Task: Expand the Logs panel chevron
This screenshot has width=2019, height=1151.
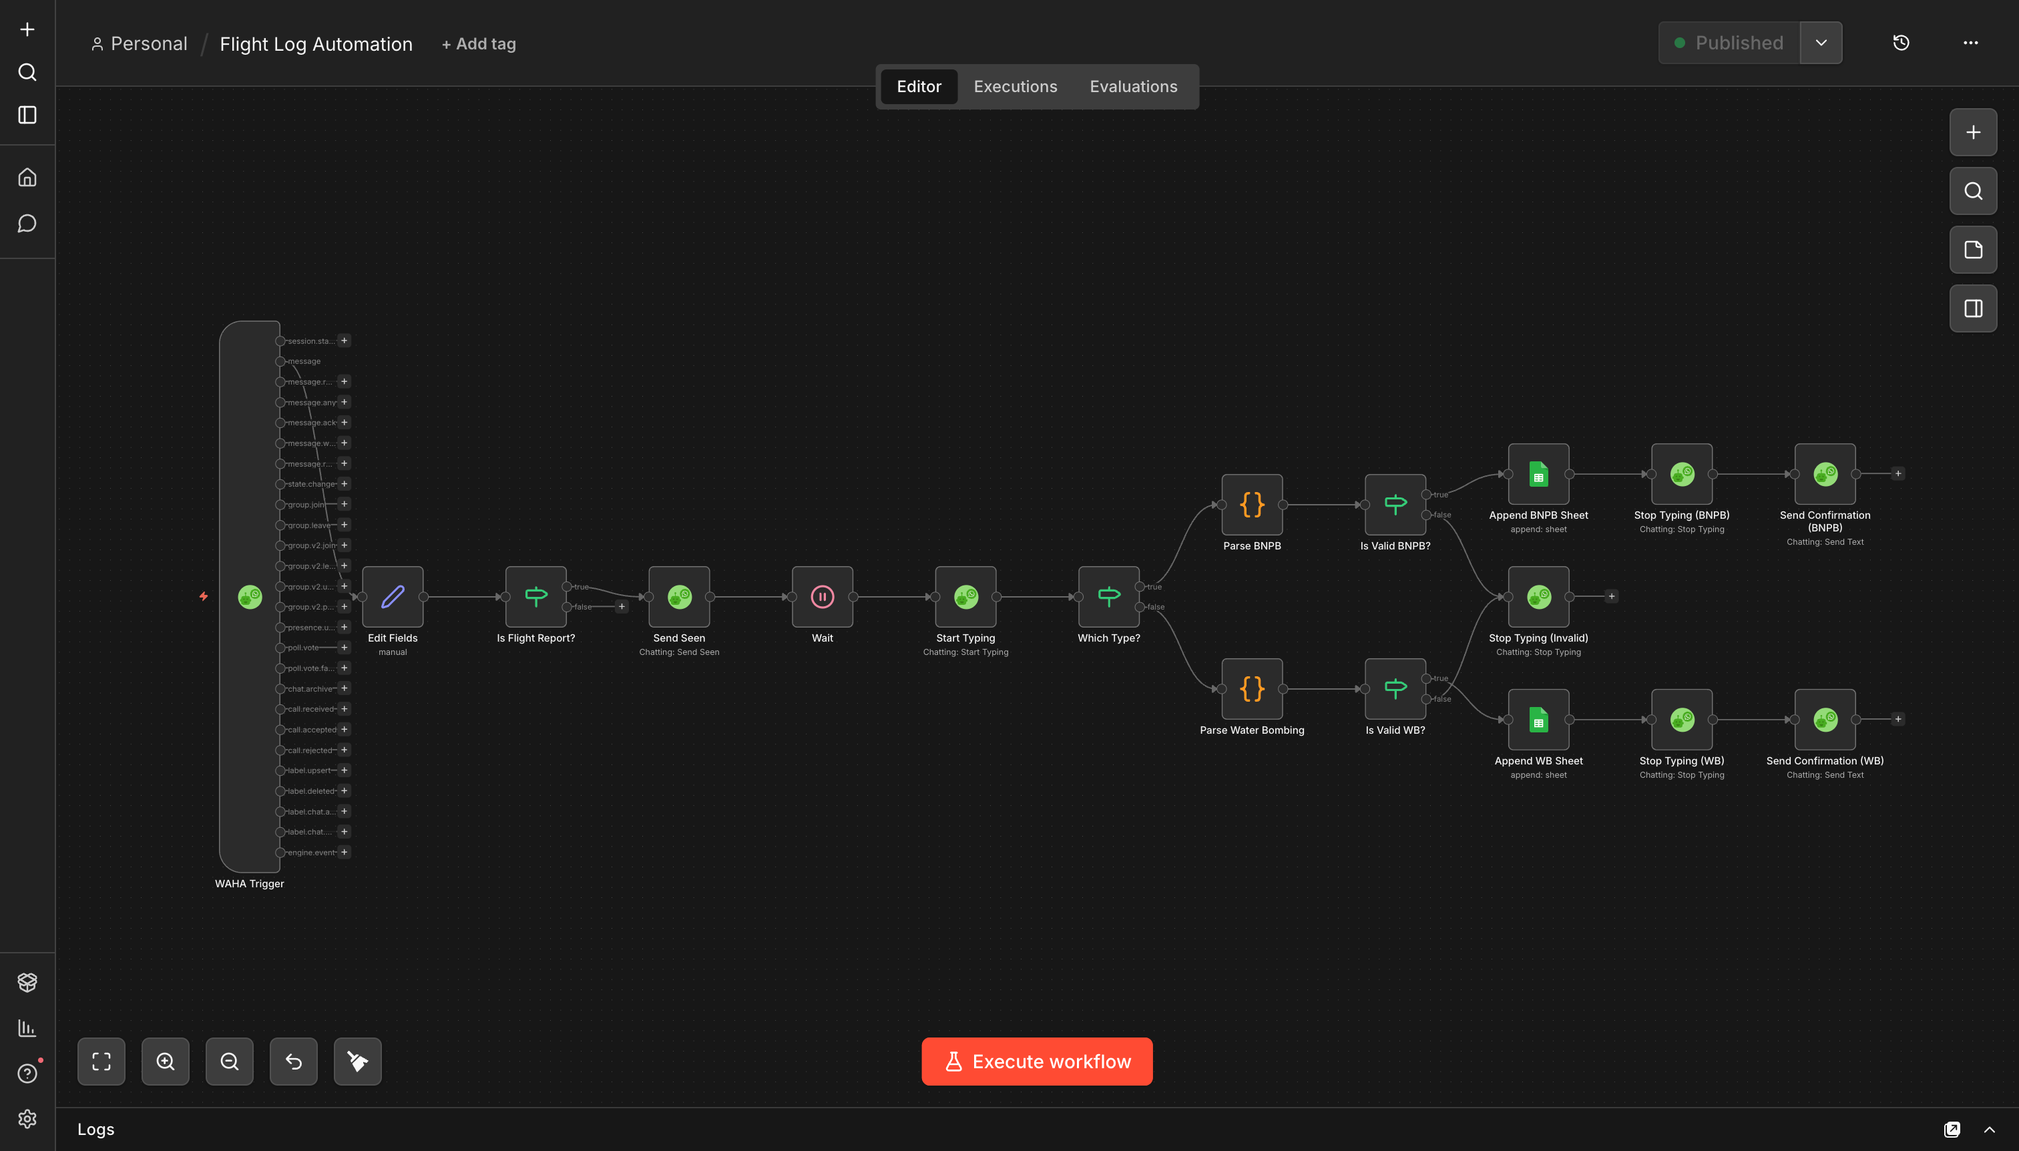Action: click(1990, 1130)
